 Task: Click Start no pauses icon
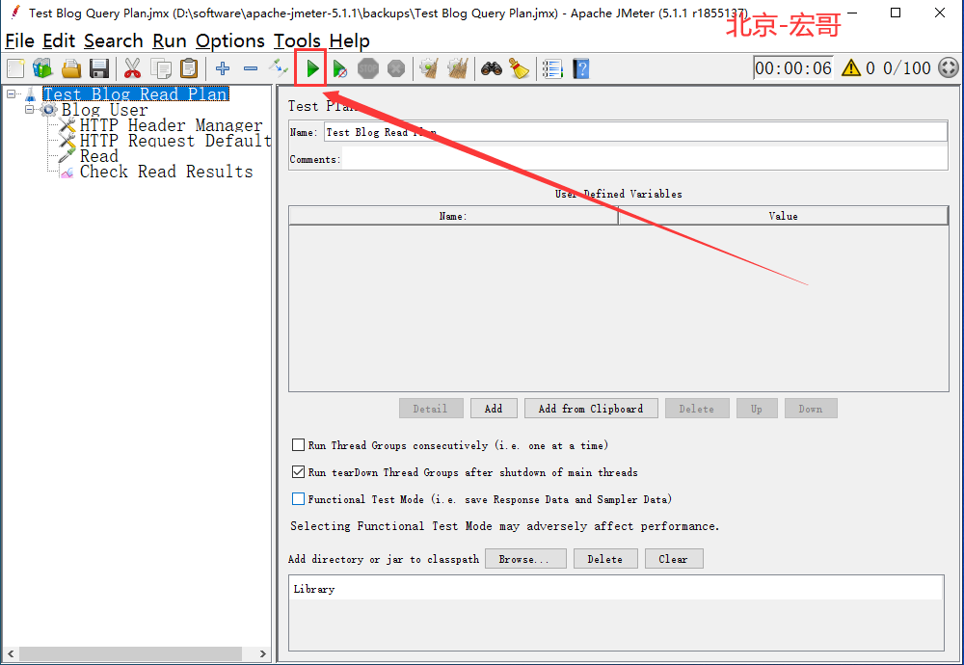coord(340,68)
